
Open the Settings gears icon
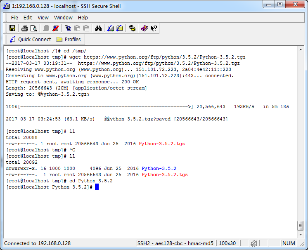(x=132, y=28)
